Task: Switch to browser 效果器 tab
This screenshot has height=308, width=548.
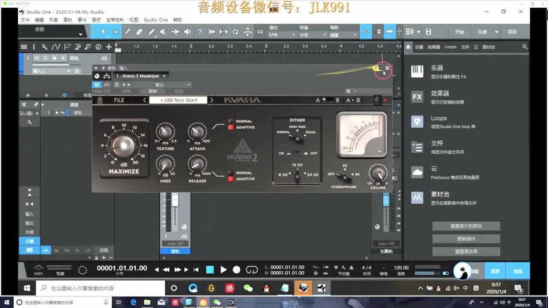Action: (x=434, y=47)
